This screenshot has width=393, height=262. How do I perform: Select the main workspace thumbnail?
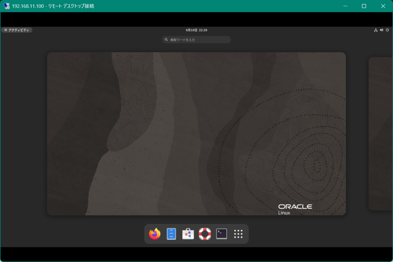pos(196,133)
